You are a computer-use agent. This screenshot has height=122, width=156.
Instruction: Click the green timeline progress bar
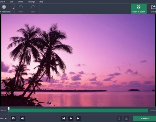(78, 110)
